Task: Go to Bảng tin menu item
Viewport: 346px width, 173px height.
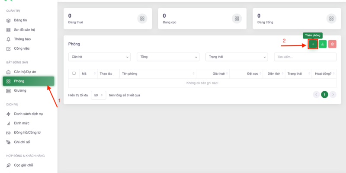Action: click(21, 20)
